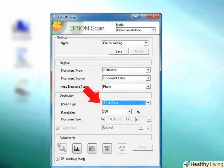Click the Reset adjustments button
Viewport: 224px width, 168px height.
(x=142, y=147)
